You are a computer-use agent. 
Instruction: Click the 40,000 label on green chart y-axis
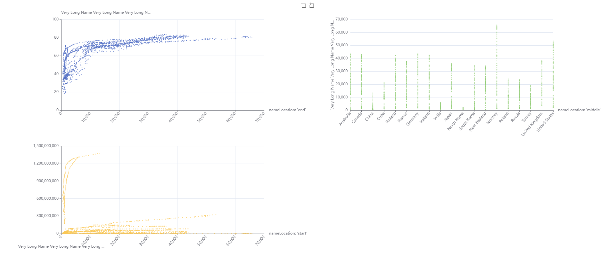click(x=341, y=58)
